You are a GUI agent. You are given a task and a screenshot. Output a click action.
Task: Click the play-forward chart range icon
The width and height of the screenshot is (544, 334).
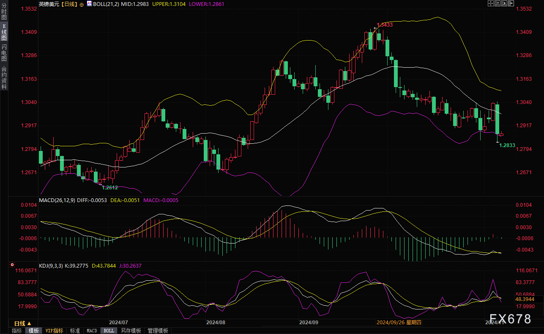pos(504,3)
